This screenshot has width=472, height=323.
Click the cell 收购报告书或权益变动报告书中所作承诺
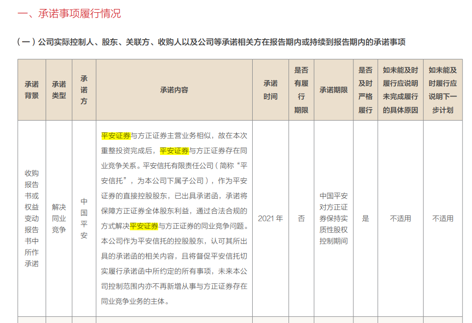(32, 218)
